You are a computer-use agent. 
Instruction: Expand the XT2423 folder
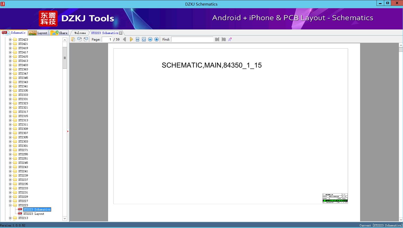click(x=10, y=40)
